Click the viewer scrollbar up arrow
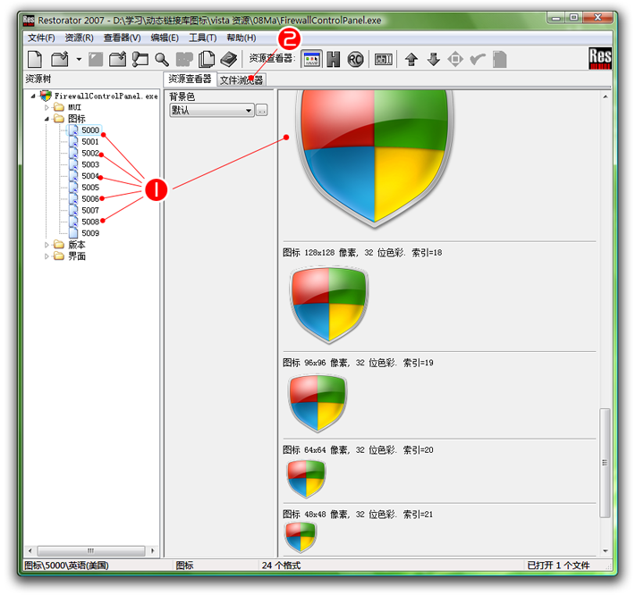644x595 pixels. point(605,96)
